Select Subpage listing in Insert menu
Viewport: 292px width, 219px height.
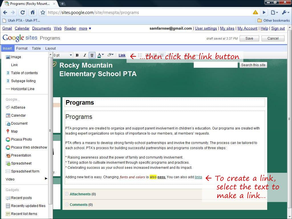[x=21, y=81]
